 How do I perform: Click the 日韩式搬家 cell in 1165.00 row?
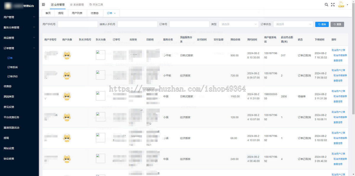(x=186, y=96)
